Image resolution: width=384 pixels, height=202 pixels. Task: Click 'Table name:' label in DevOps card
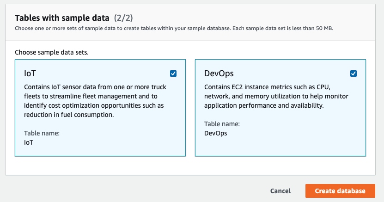222,124
